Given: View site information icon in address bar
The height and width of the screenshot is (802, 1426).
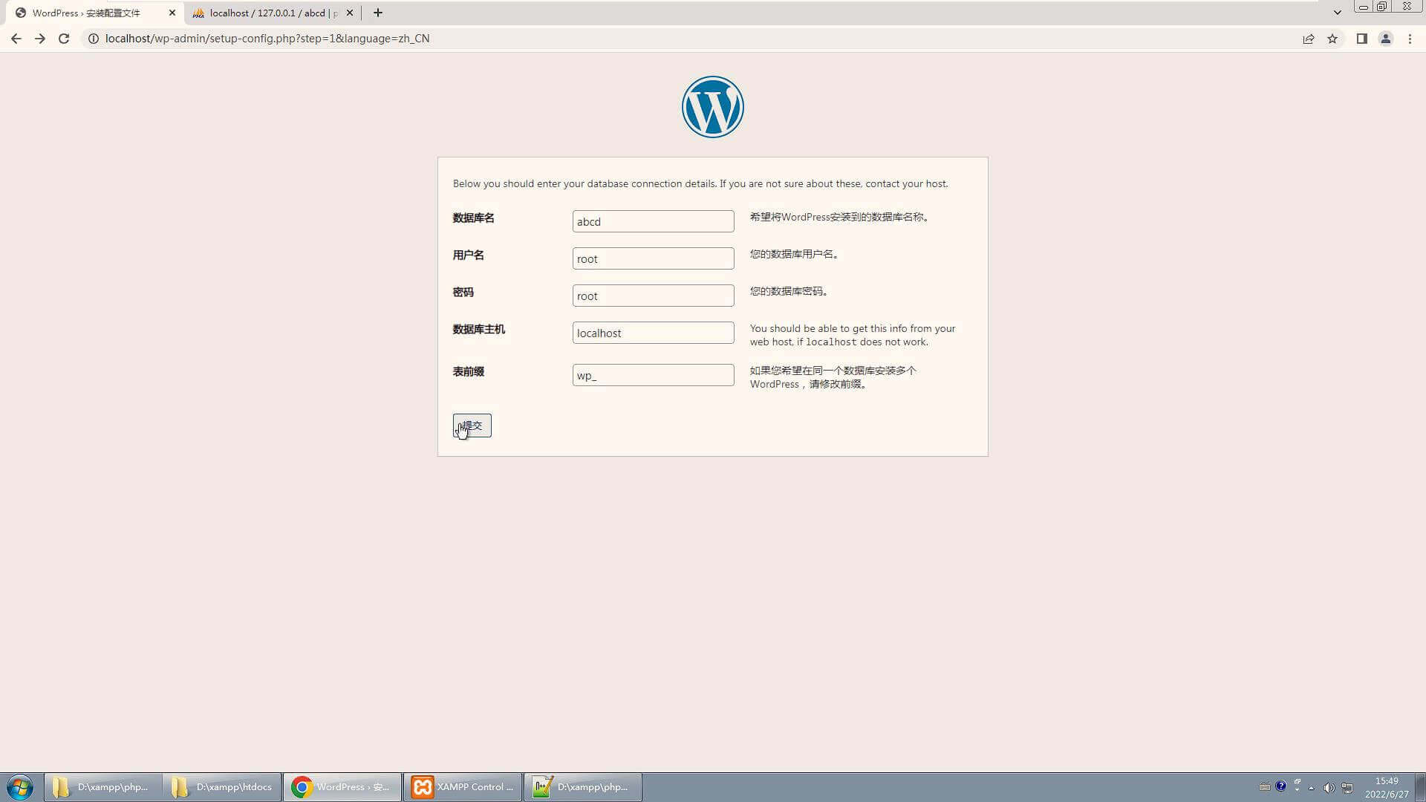Looking at the screenshot, I should click(93, 39).
